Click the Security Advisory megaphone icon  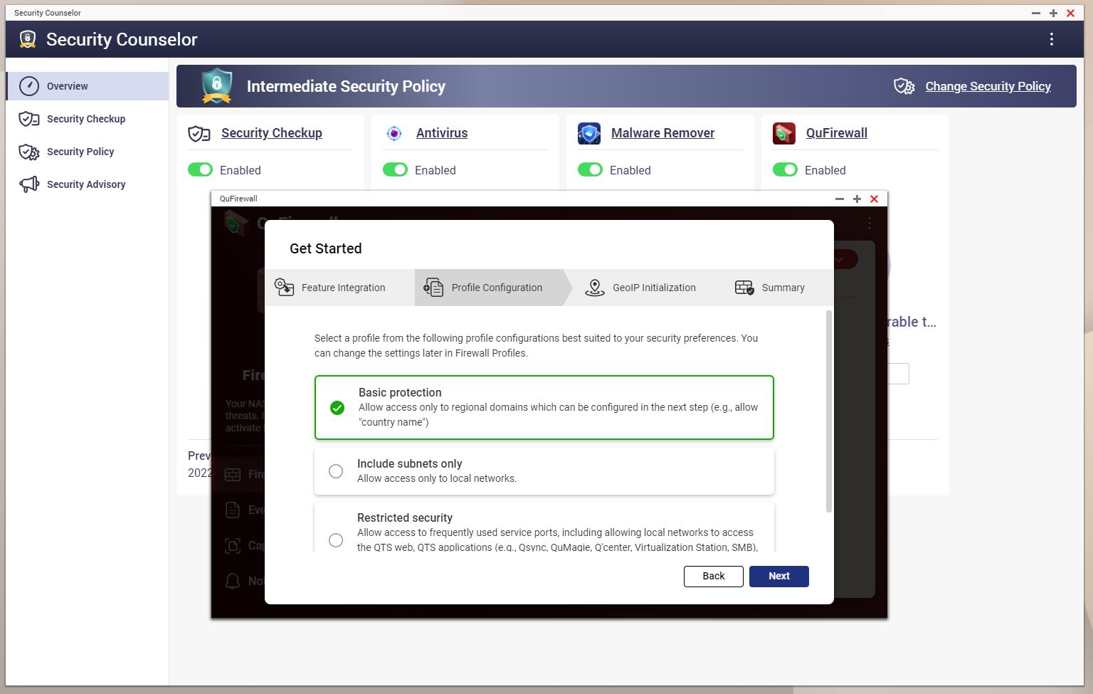(29, 184)
